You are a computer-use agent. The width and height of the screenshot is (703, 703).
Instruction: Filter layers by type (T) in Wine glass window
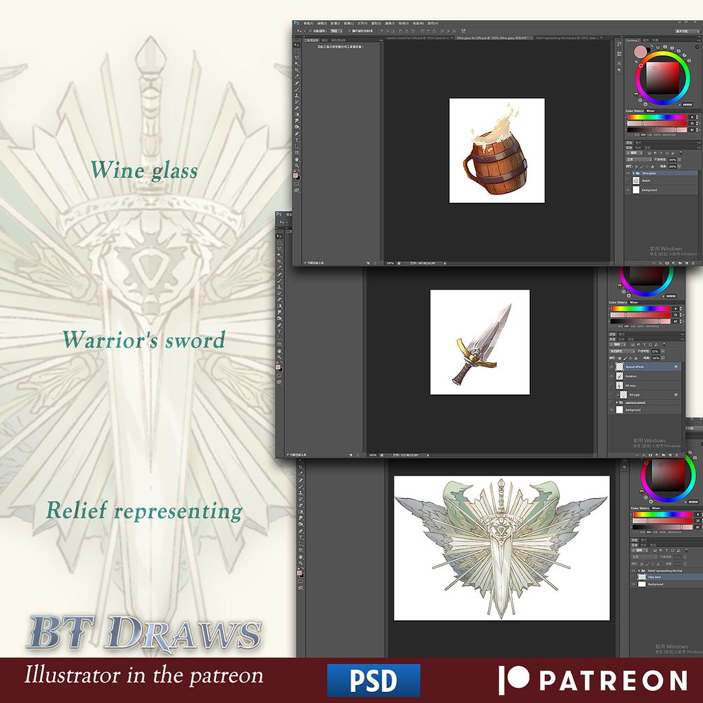661,153
